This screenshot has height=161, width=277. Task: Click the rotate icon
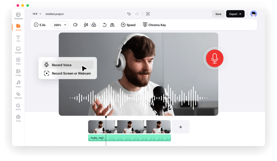coord(105,25)
